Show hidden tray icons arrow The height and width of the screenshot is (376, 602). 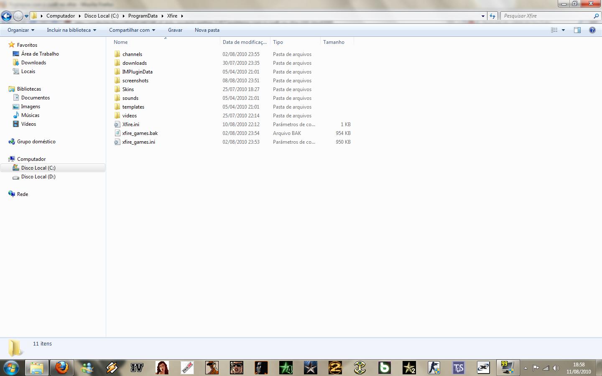coord(525,368)
